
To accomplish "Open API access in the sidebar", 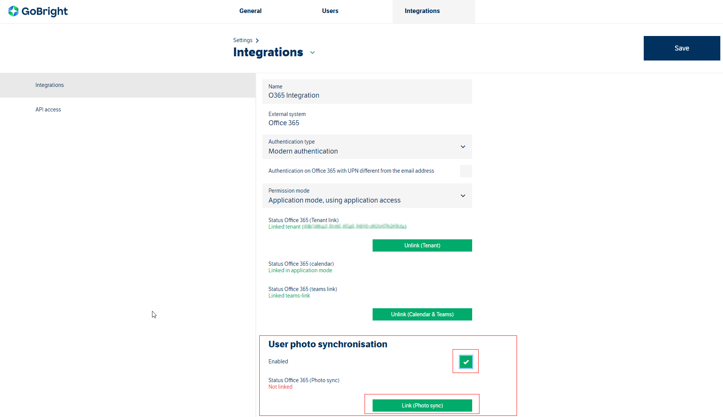I will 48,110.
